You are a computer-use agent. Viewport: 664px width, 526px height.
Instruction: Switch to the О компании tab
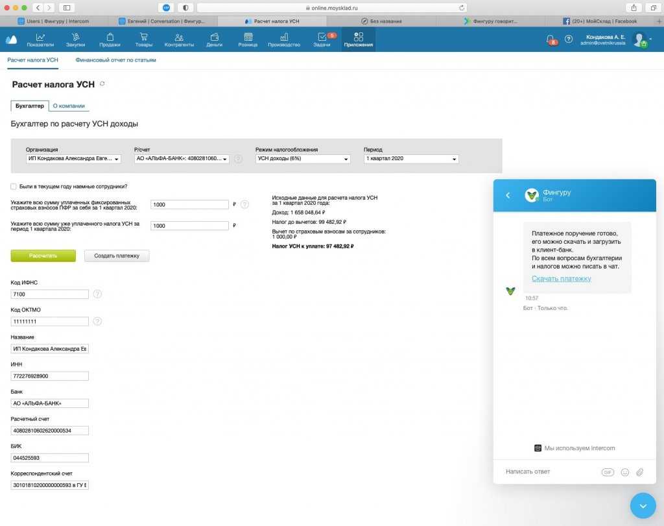[x=69, y=106]
